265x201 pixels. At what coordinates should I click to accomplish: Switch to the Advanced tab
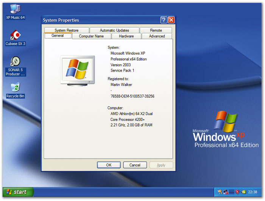[x=157, y=36]
